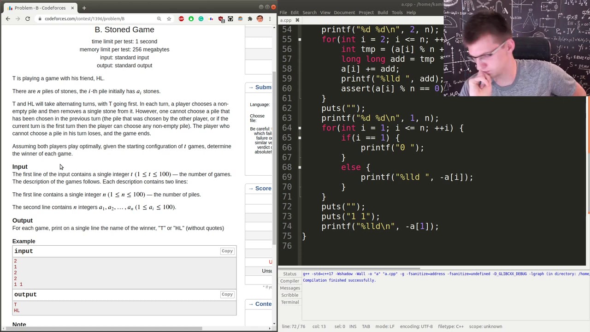
Task: Click the 'TAB' indicator in the status bar
Action: [366, 326]
